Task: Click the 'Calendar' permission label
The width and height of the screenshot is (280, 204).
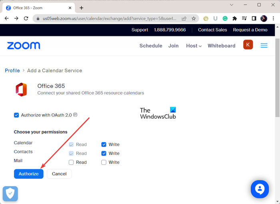Action: (23, 143)
